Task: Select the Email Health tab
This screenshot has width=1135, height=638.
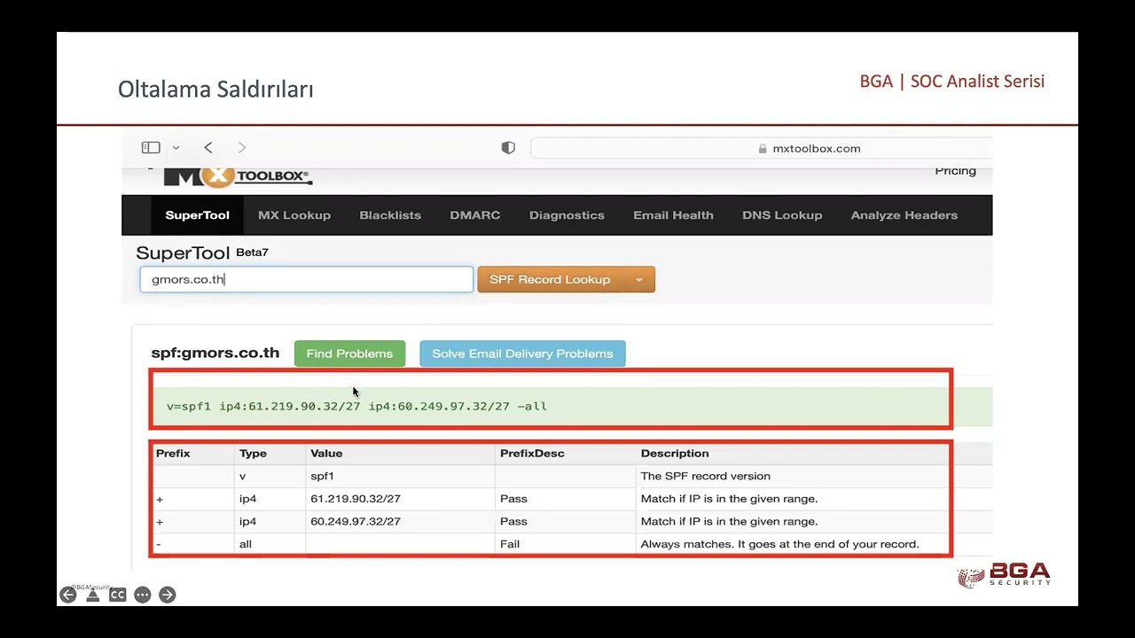Action: pos(673,215)
